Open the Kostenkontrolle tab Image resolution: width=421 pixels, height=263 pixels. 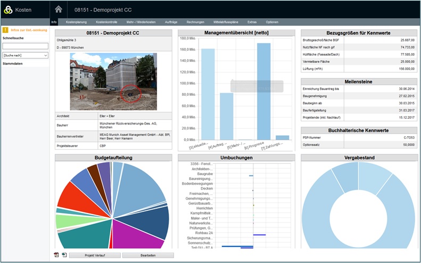point(106,22)
